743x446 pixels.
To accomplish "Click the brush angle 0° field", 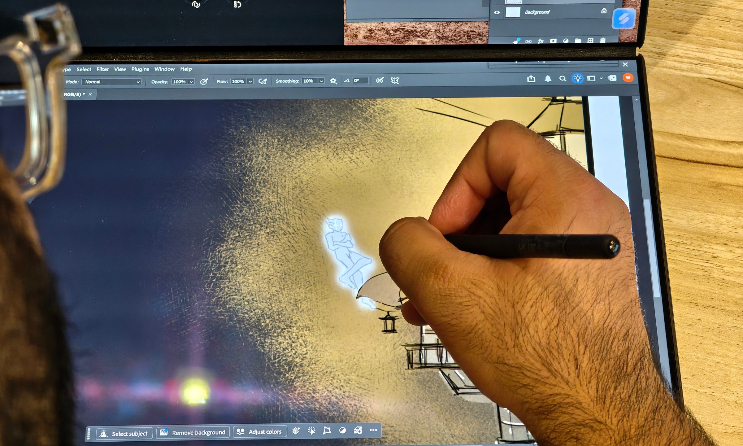I will (x=360, y=81).
